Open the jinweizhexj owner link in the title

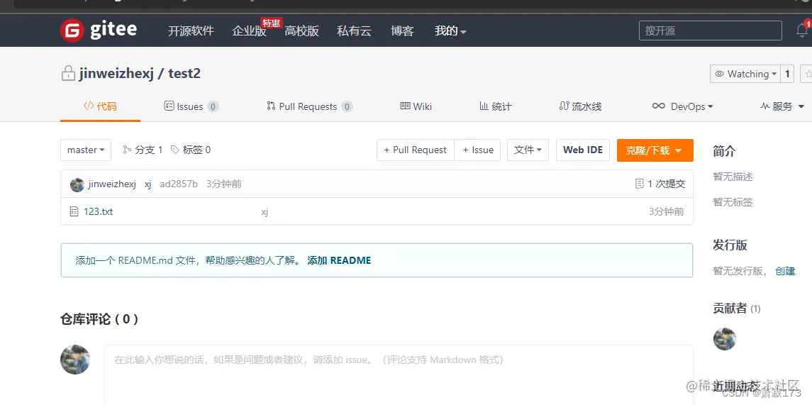coord(117,74)
